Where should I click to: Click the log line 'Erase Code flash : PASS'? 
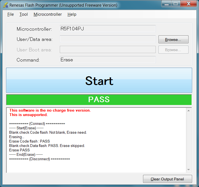(x=29, y=141)
